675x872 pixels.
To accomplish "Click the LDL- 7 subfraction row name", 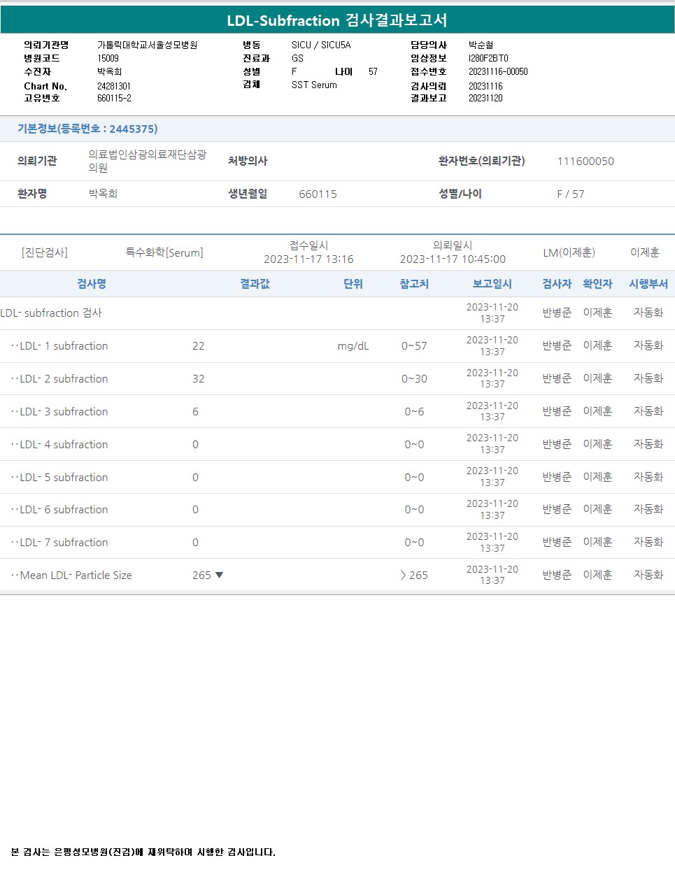I will (64, 543).
